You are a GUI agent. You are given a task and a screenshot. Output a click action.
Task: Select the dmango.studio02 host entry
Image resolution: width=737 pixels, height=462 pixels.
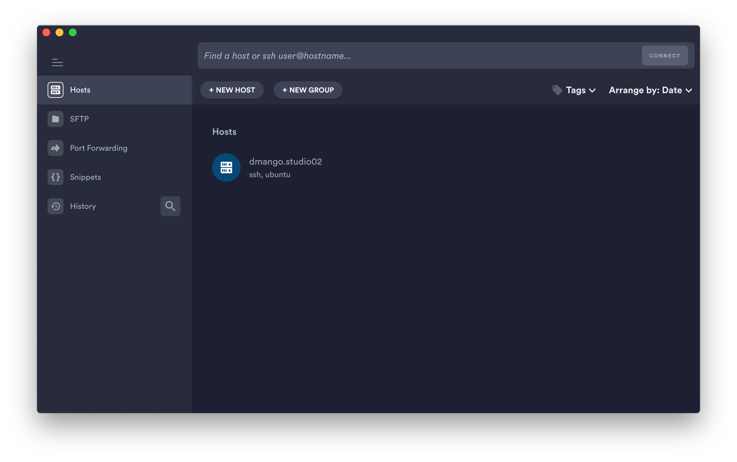(285, 162)
